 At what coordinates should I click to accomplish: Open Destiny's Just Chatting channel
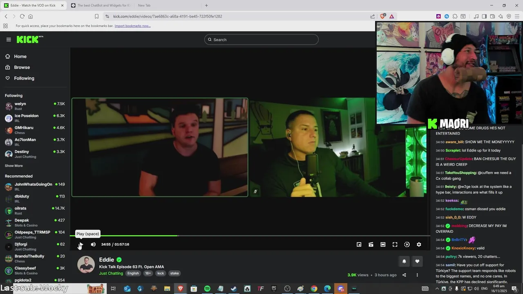tap(35, 154)
